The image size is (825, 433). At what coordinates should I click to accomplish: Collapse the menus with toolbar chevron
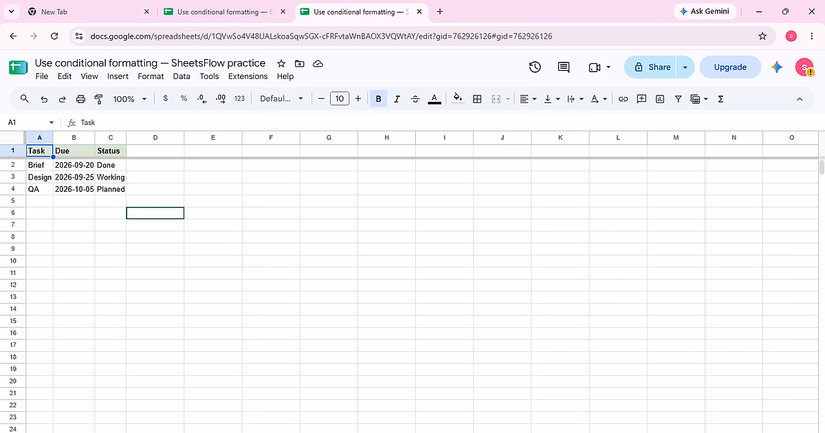tap(800, 99)
